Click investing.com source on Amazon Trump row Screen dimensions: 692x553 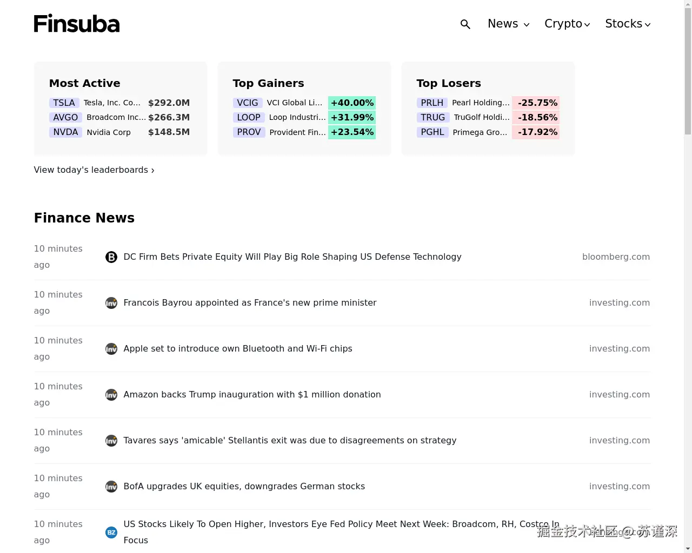click(x=620, y=395)
